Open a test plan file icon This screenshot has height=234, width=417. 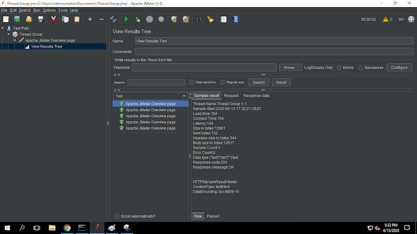tap(29, 19)
